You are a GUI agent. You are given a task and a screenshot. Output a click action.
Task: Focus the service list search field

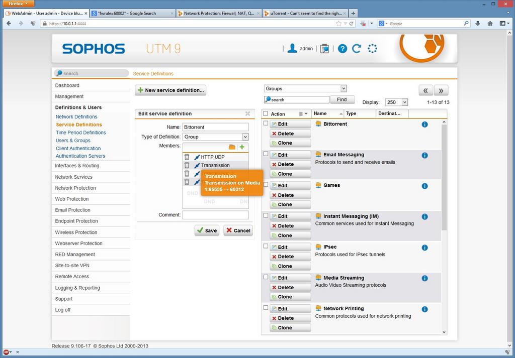(297, 99)
